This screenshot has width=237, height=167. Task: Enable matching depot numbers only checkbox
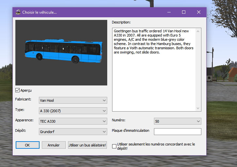pos(114,146)
